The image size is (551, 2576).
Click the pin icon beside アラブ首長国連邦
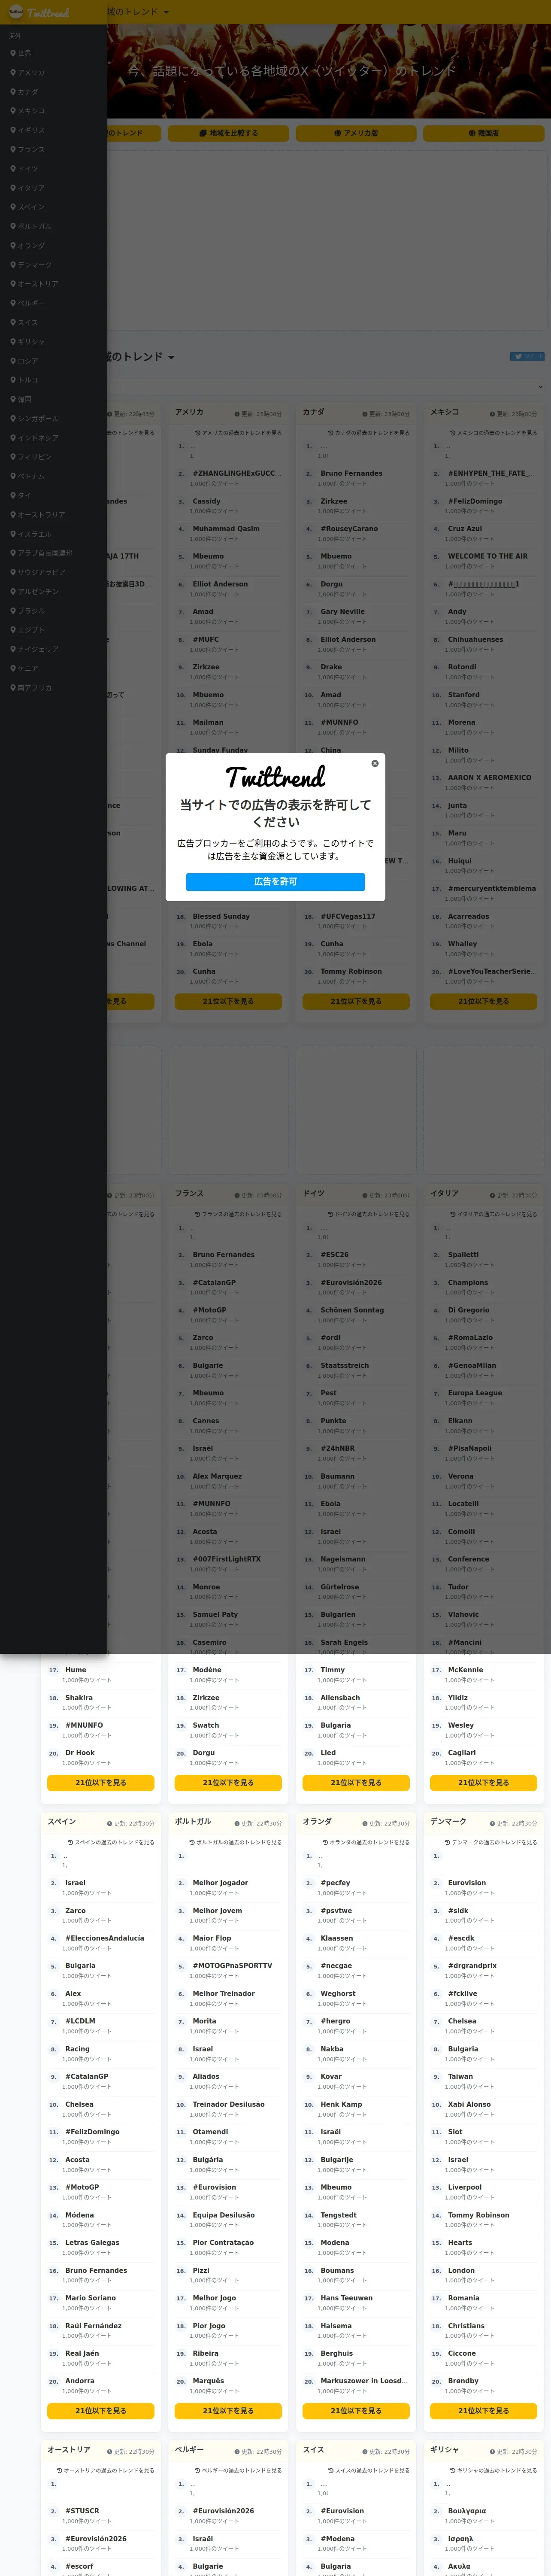(x=13, y=553)
